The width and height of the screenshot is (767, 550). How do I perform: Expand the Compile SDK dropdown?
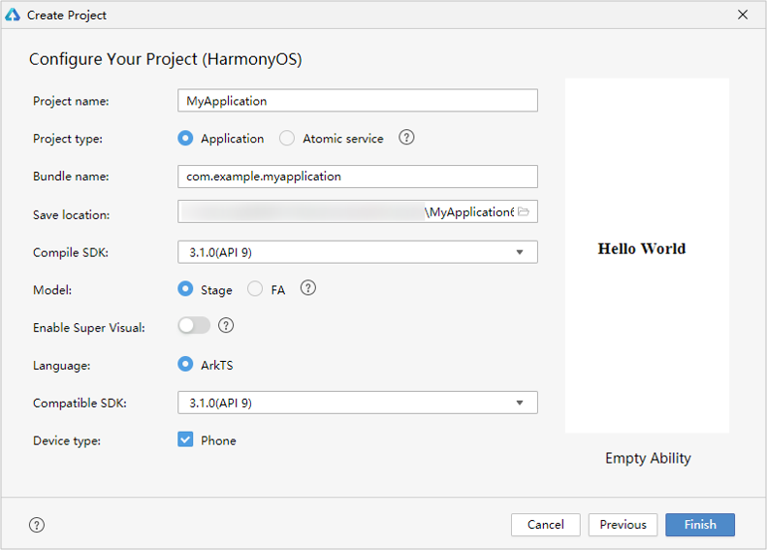tap(520, 252)
